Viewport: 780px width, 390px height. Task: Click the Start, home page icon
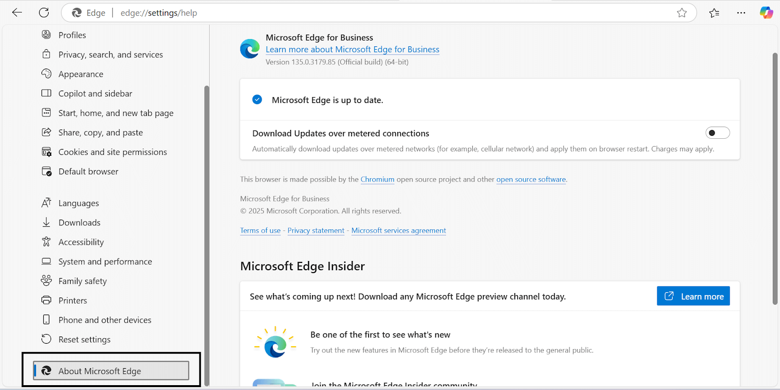coord(46,112)
